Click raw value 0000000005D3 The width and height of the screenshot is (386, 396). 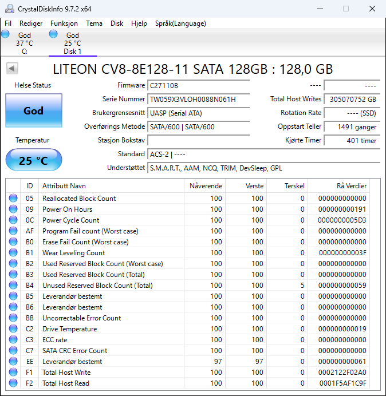[x=342, y=220]
